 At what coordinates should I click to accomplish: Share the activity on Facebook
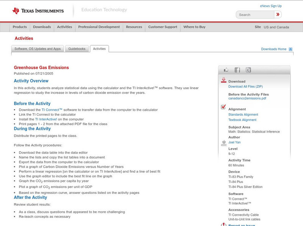coord(237,70)
